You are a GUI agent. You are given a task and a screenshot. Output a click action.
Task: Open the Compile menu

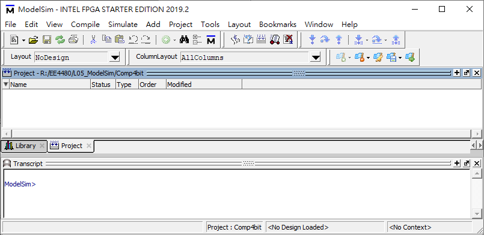pyautogui.click(x=85, y=25)
